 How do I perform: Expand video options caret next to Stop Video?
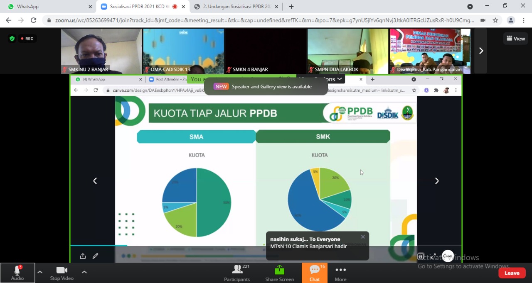point(84,272)
